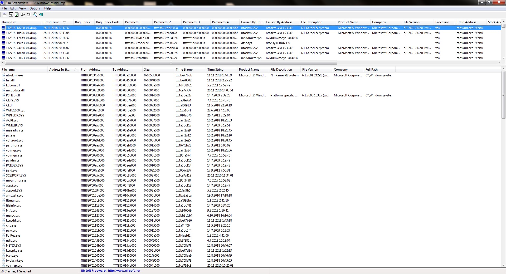Screen dimensions: 506x274
Task: Click the CI.dll file icon
Action: pyautogui.click(x=4, y=105)
